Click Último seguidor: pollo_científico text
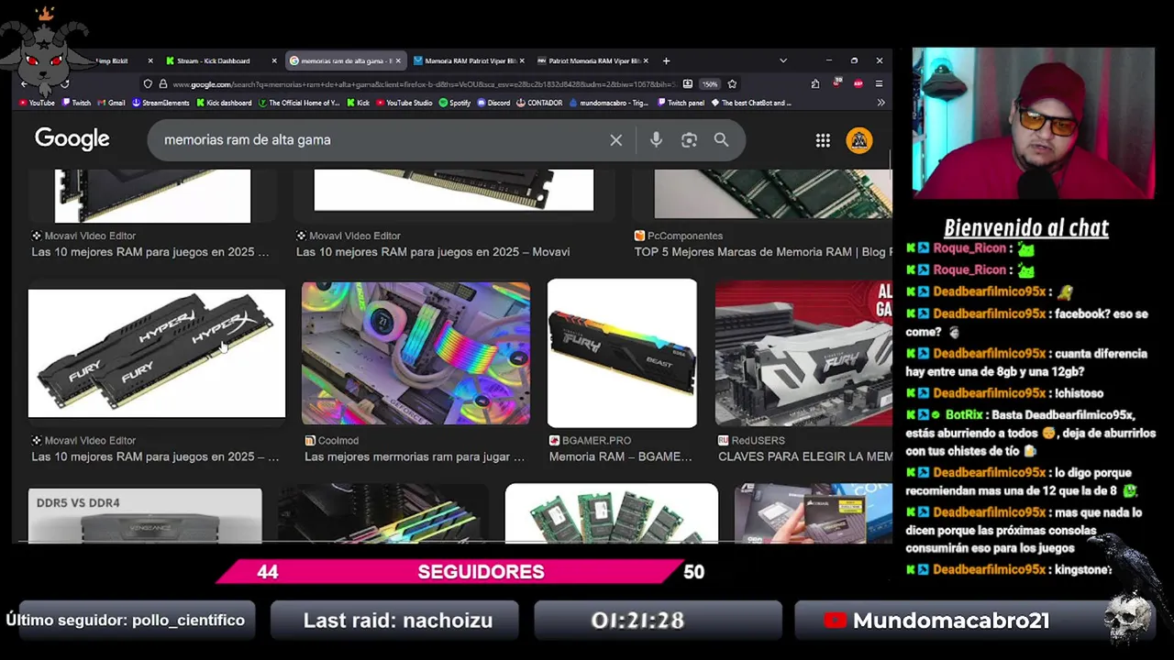The width and height of the screenshot is (1174, 660). coord(126,621)
